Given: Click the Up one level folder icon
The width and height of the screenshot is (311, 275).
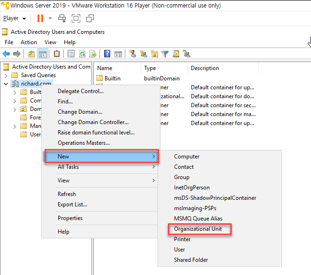Looking at the screenshot, I should [x=31, y=54].
